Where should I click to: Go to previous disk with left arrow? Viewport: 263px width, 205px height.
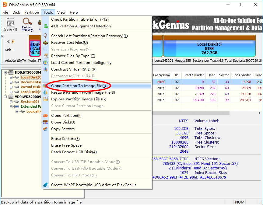pyautogui.click(x=8, y=41)
